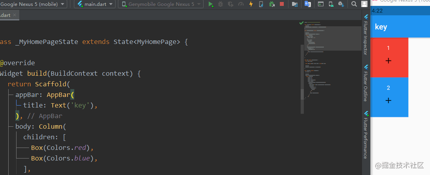The image size is (430, 175).
Task: Run with coverage shield icon
Action: pyautogui.click(x=231, y=4)
